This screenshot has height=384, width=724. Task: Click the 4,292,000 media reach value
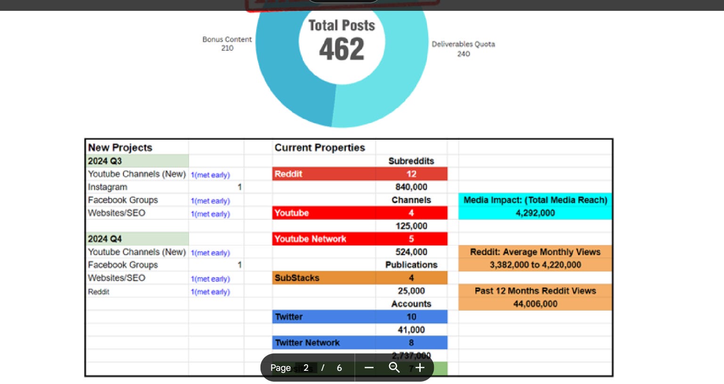click(x=535, y=213)
